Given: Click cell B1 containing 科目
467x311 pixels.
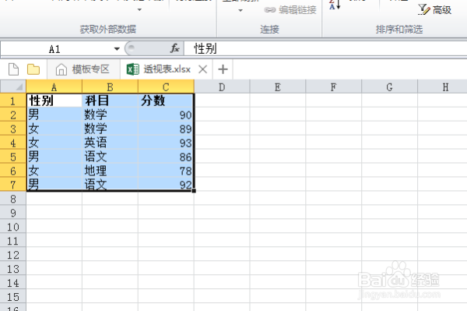Looking at the screenshot, I should coord(111,101).
